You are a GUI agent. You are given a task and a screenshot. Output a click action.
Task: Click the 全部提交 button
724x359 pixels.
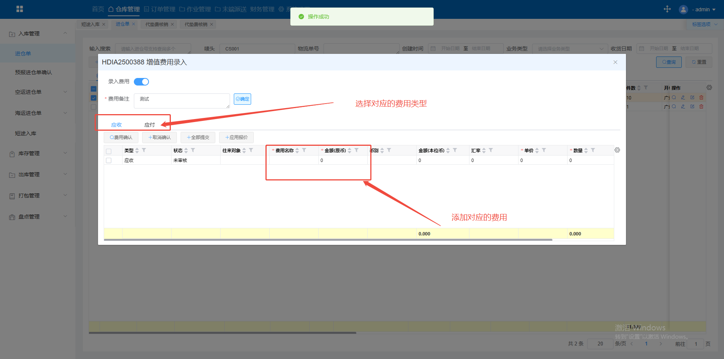coord(198,137)
